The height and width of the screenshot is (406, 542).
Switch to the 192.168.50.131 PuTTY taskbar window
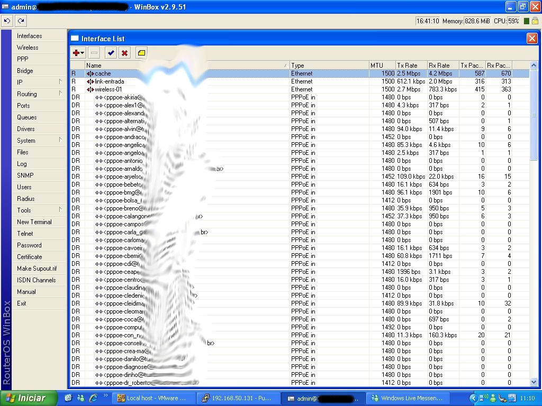(x=238, y=398)
